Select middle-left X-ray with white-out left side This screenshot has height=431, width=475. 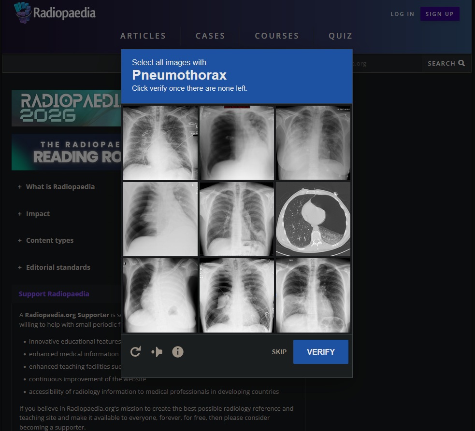(160, 219)
